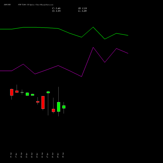163x163 pixels.
Task: Click the 29 Apr date axis label
Action: (58, 155)
